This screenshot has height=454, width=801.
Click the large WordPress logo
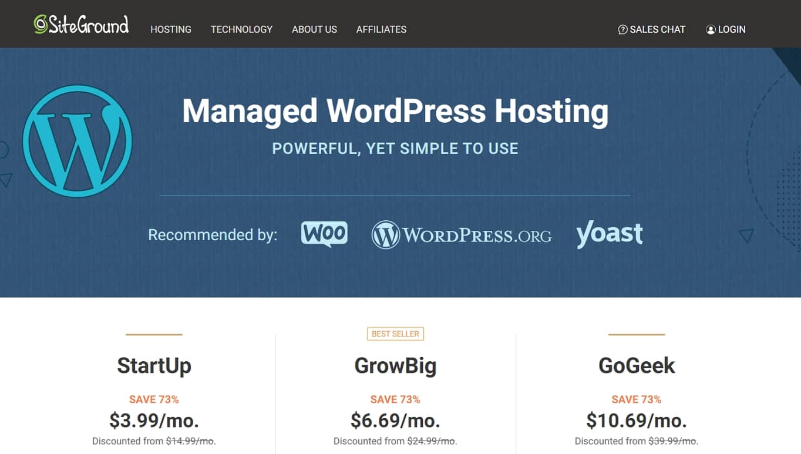point(78,141)
